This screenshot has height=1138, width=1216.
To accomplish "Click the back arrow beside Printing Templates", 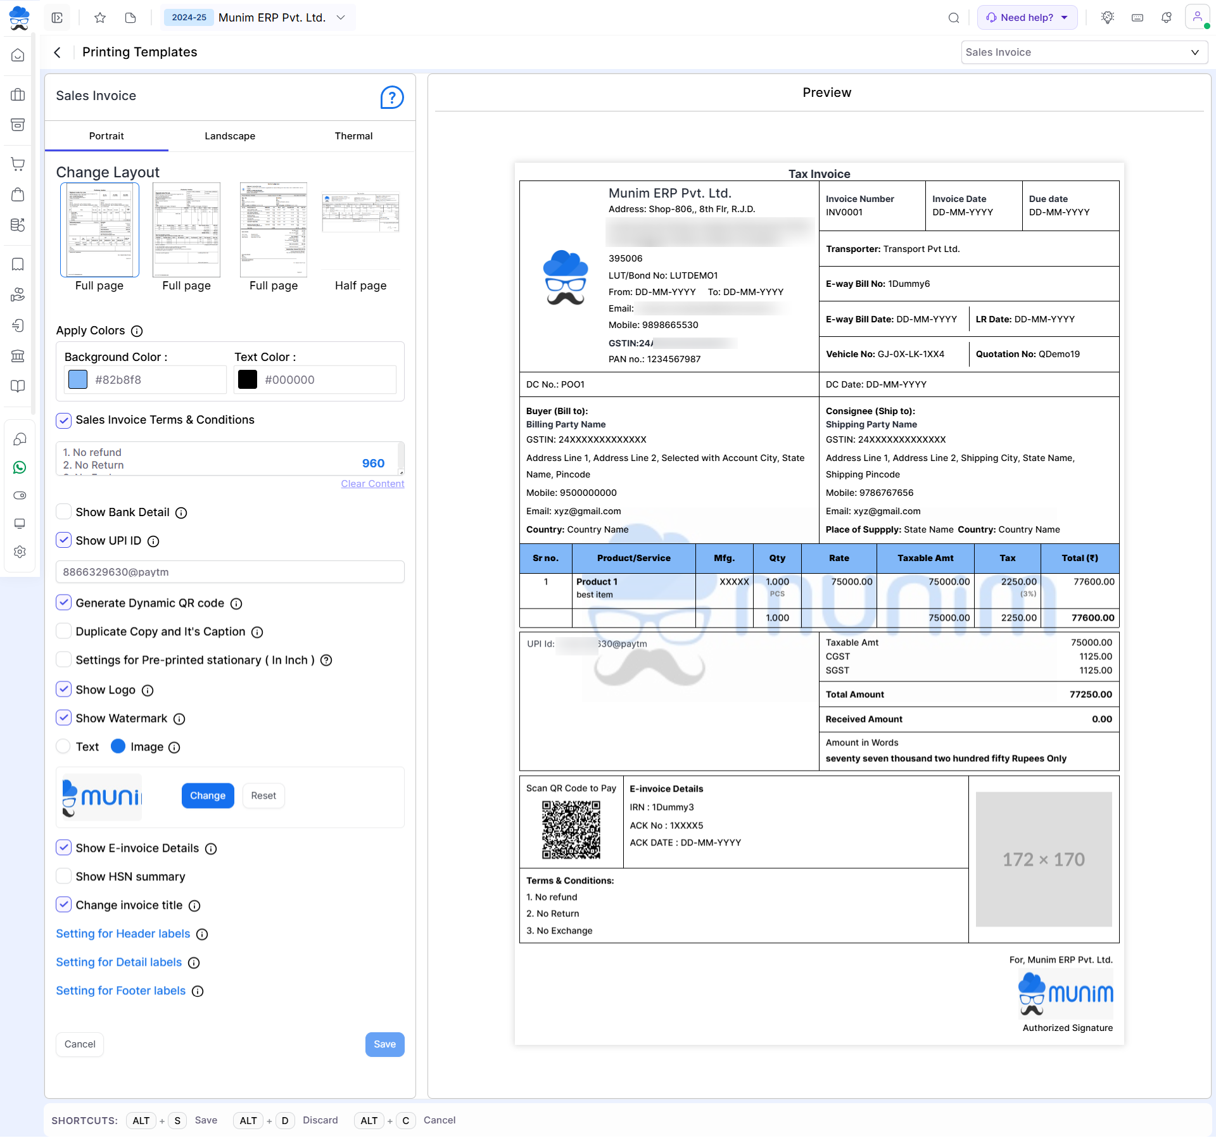I will [x=58, y=53].
